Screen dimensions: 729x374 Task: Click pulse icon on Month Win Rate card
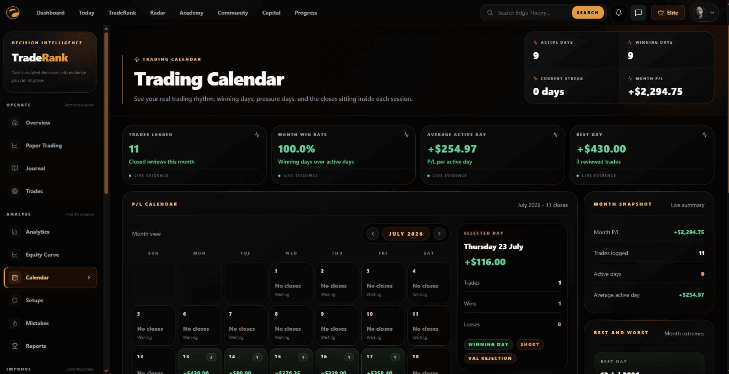406,135
